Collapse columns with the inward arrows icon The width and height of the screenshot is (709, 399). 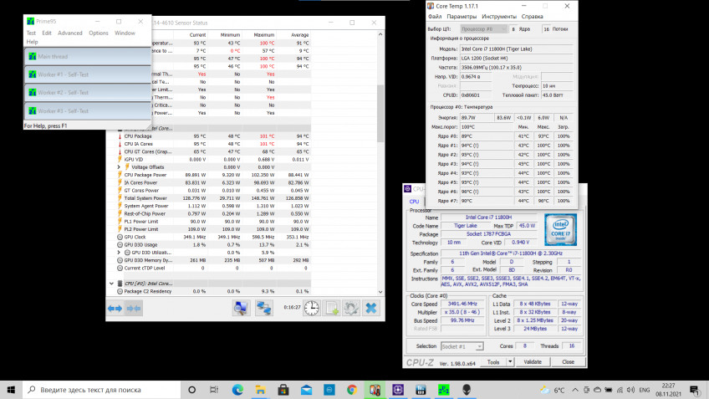[x=134, y=309]
